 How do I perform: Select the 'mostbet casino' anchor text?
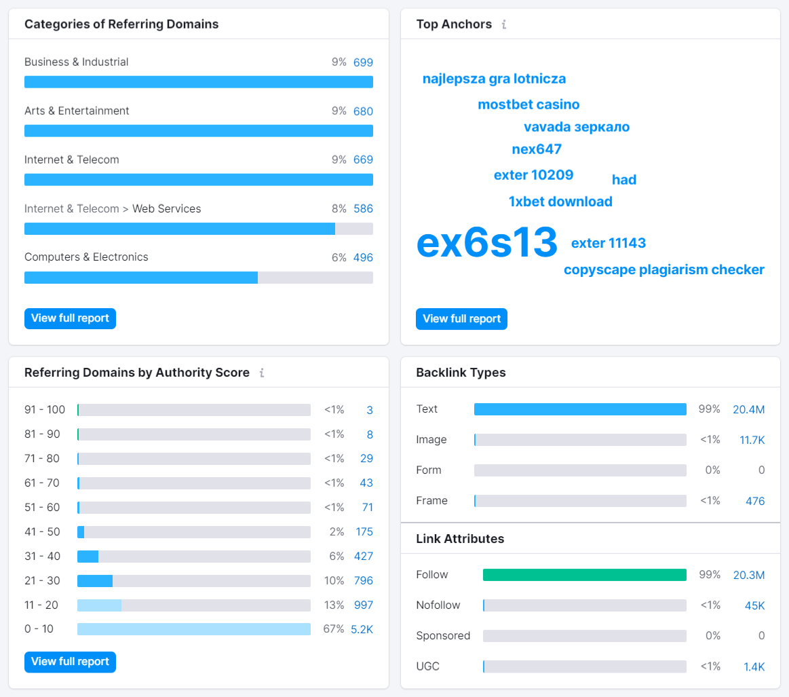click(528, 104)
